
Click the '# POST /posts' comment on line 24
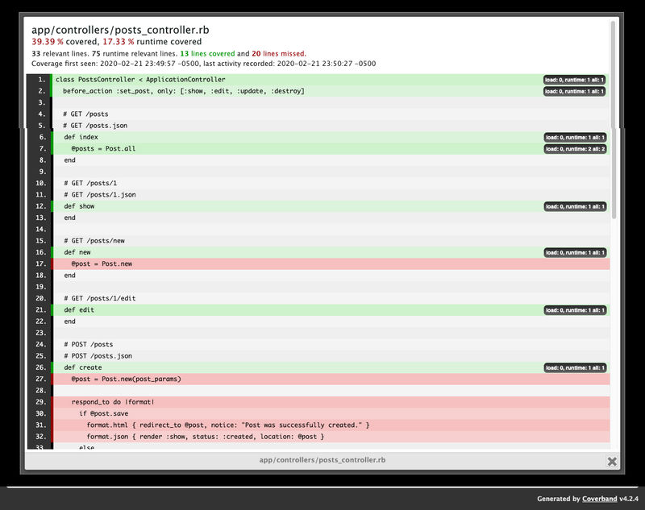click(x=331, y=344)
